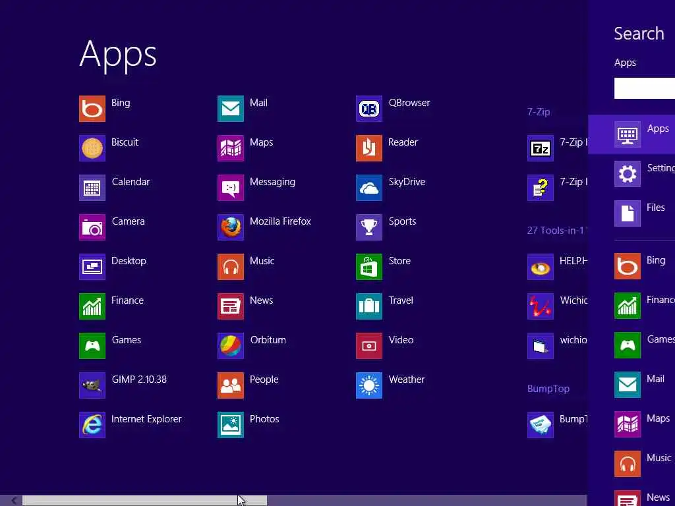Search within News in the Search pane
675x506 pixels.
coord(631,497)
